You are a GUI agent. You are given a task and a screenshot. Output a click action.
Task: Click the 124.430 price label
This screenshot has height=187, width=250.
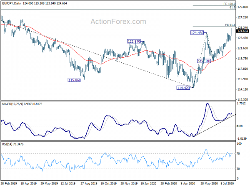tap(197, 33)
